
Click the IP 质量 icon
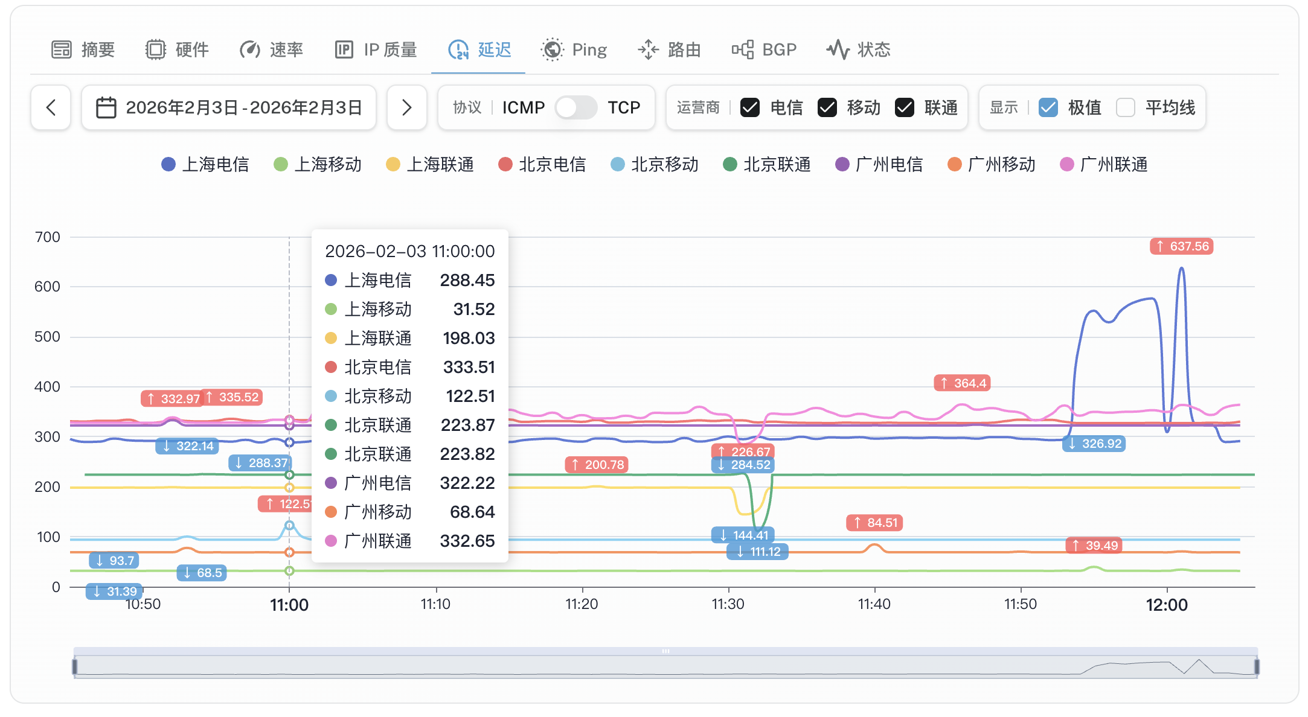pyautogui.click(x=344, y=49)
